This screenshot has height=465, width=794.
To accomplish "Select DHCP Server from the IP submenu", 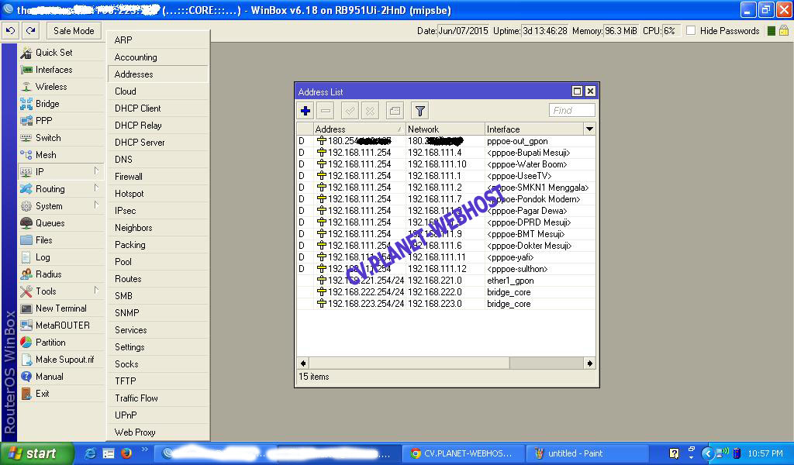I will pyautogui.click(x=140, y=143).
